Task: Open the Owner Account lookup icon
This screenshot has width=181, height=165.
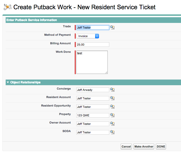Action: tap(112, 124)
